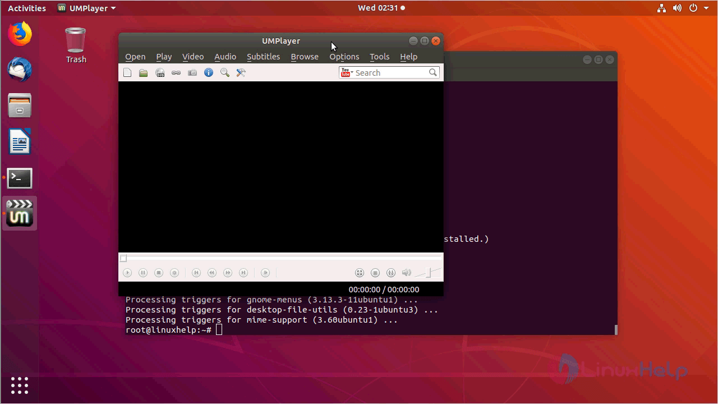Click the UMPlayer icon in the dock

coord(20,213)
